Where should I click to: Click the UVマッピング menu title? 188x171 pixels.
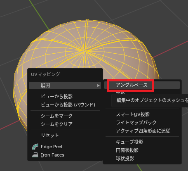tap(45, 74)
